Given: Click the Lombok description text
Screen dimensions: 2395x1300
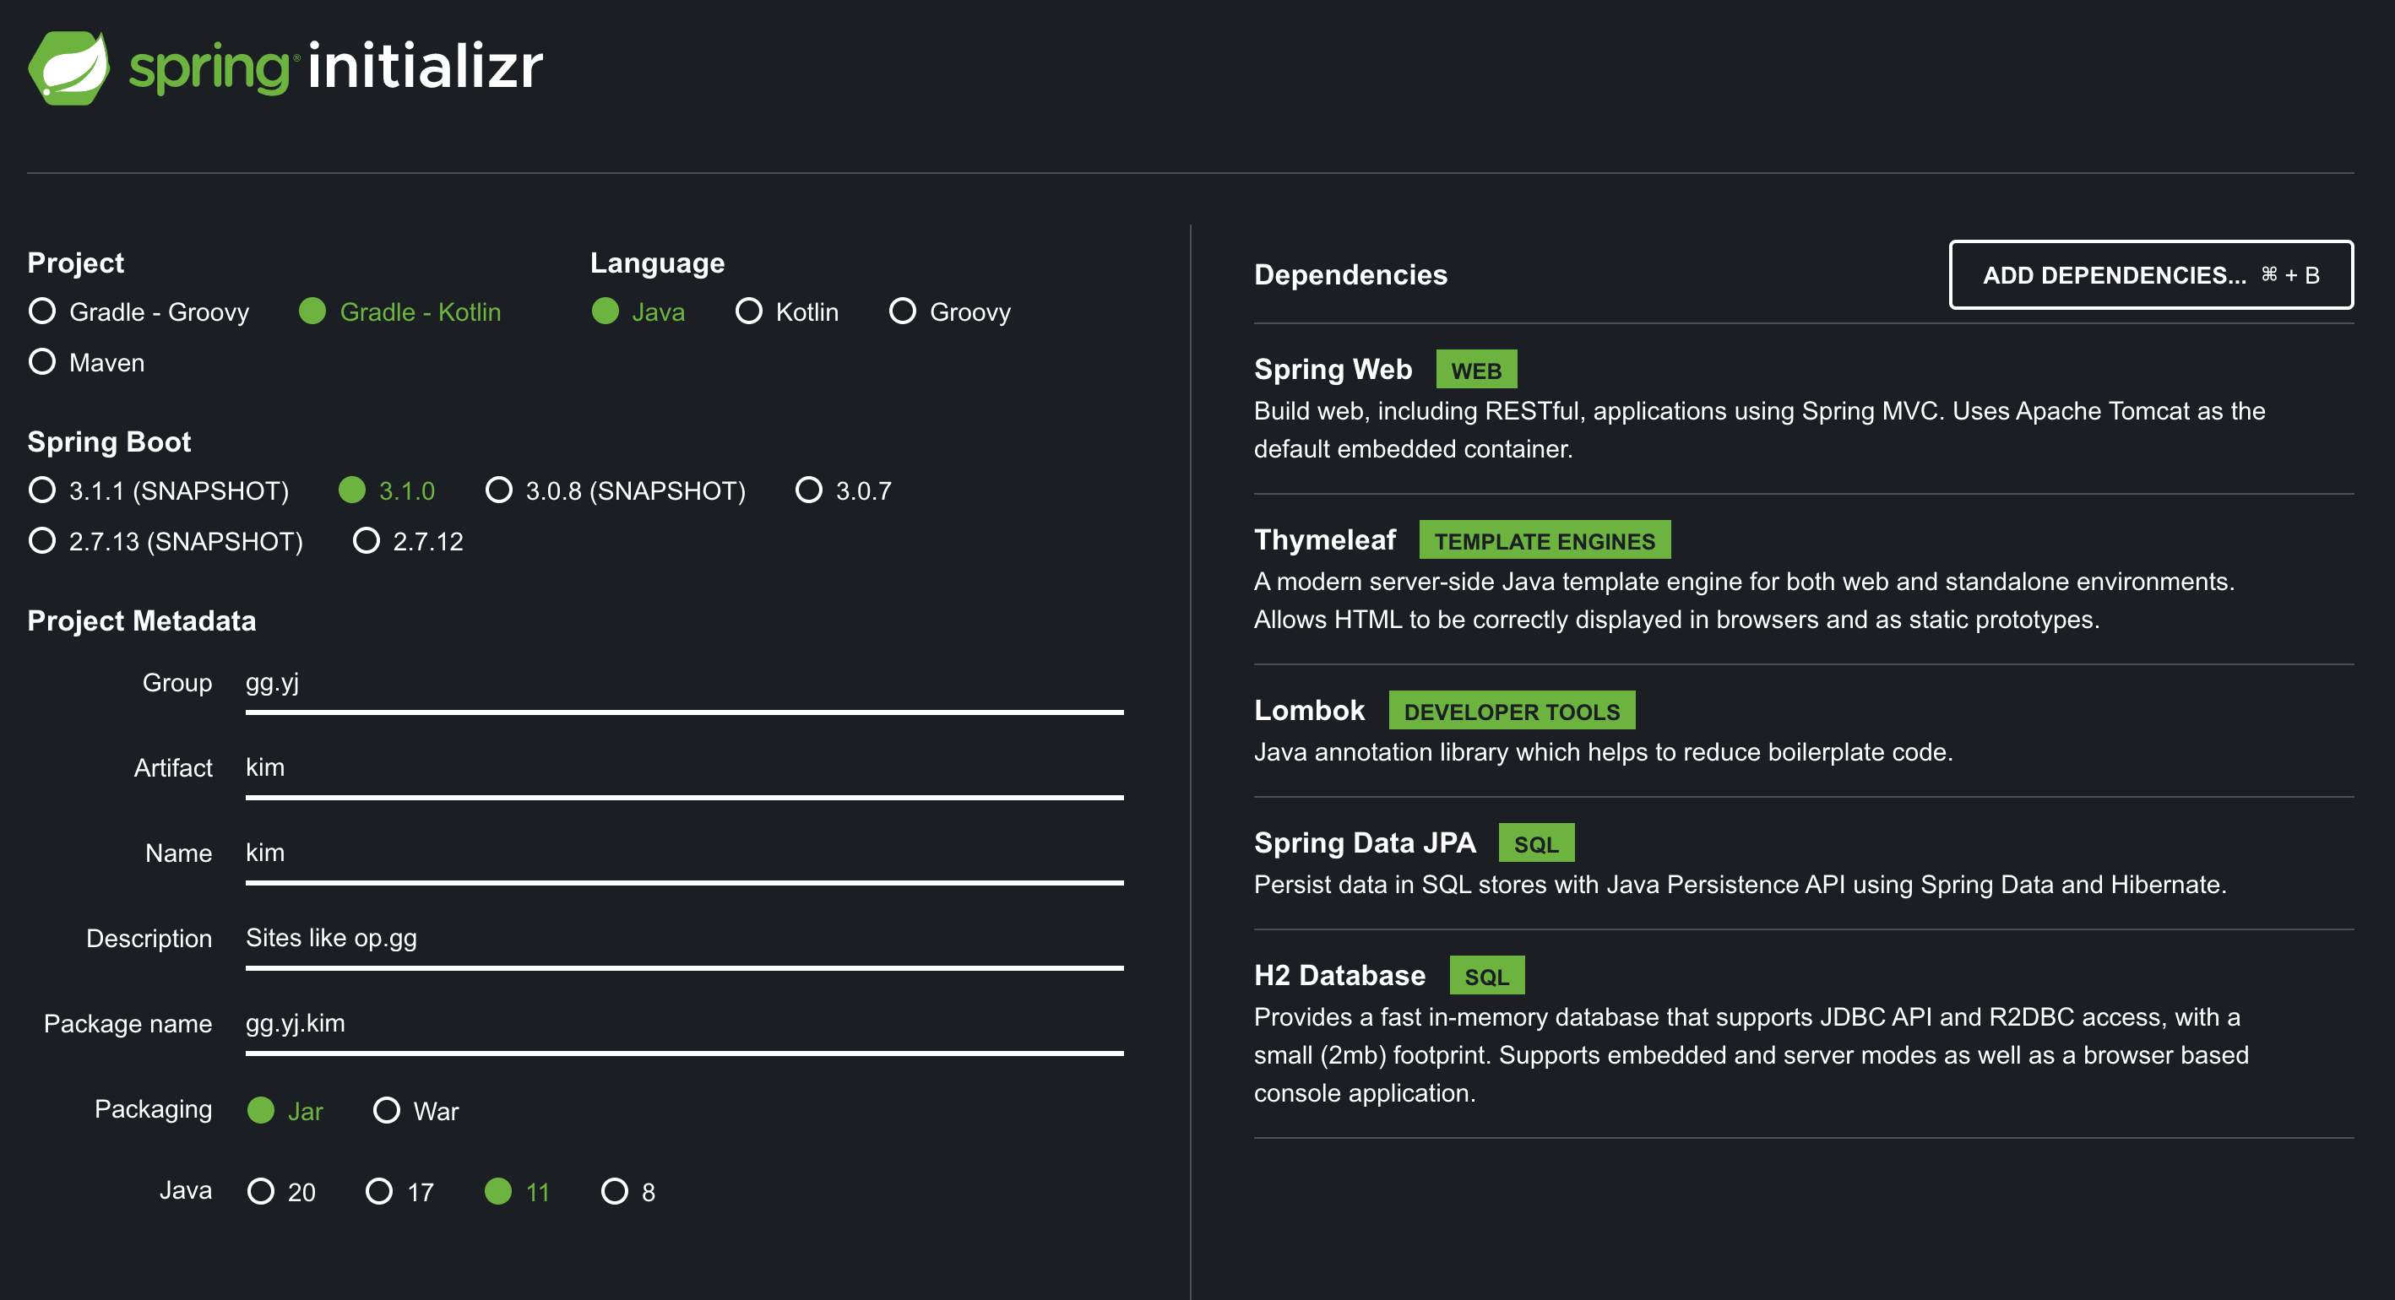Looking at the screenshot, I should [1603, 752].
